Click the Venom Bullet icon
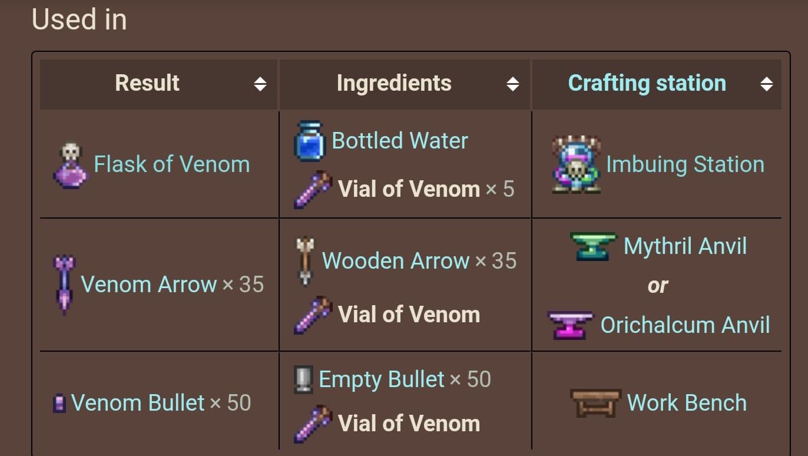The image size is (808, 456). [59, 404]
